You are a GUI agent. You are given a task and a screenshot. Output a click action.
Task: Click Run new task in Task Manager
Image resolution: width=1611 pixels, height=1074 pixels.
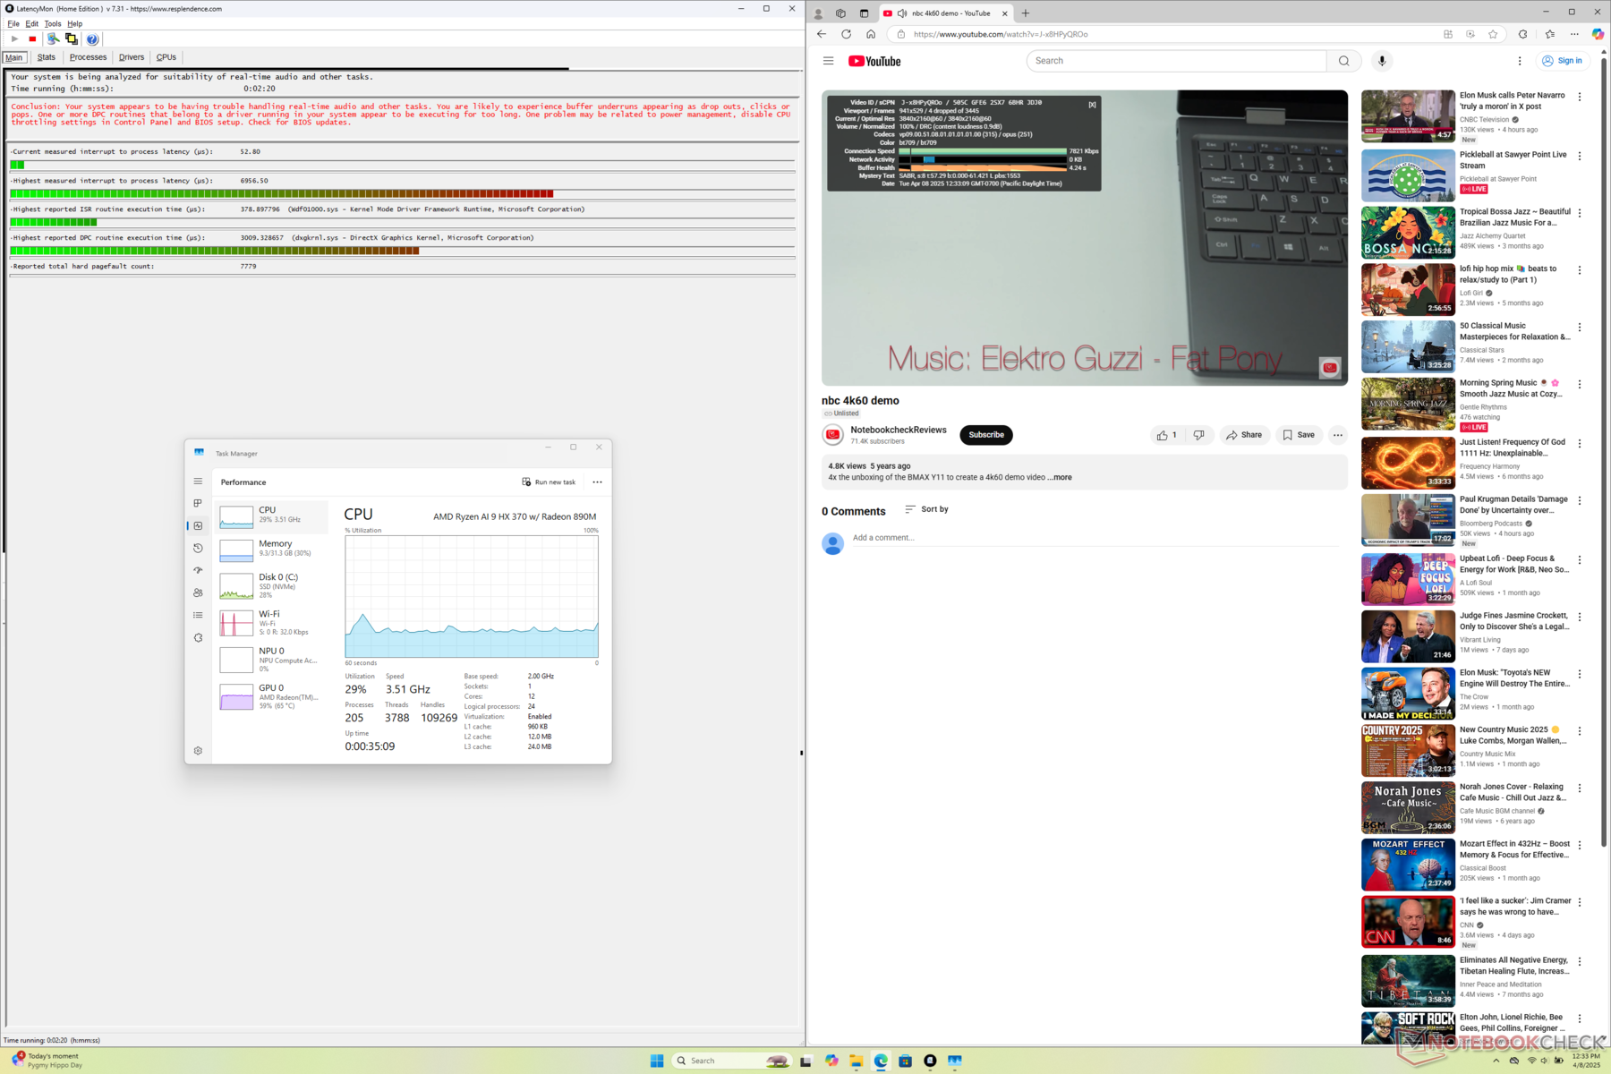[549, 482]
